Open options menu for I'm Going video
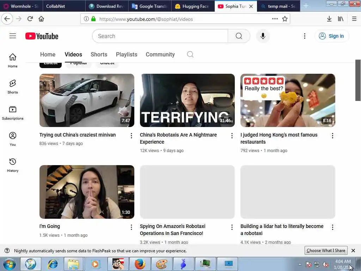Viewport: 361px width, 271px height. 131,227
